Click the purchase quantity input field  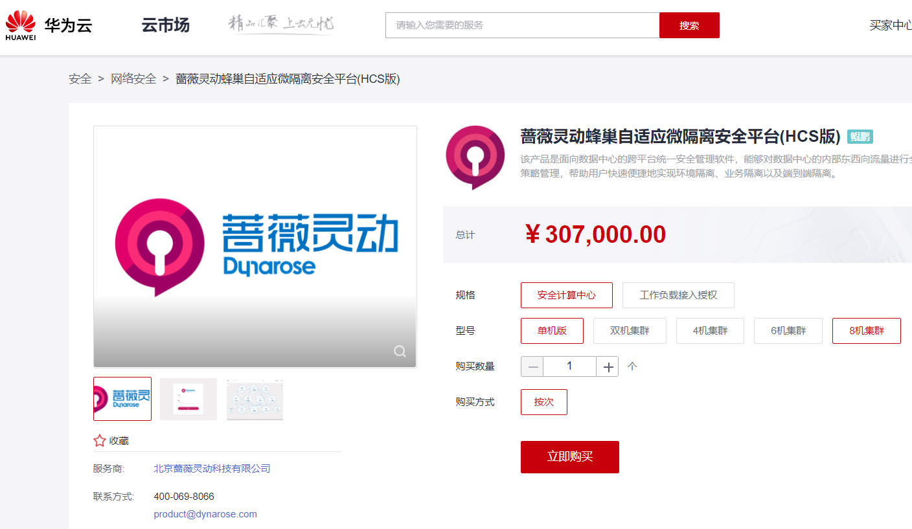point(569,366)
